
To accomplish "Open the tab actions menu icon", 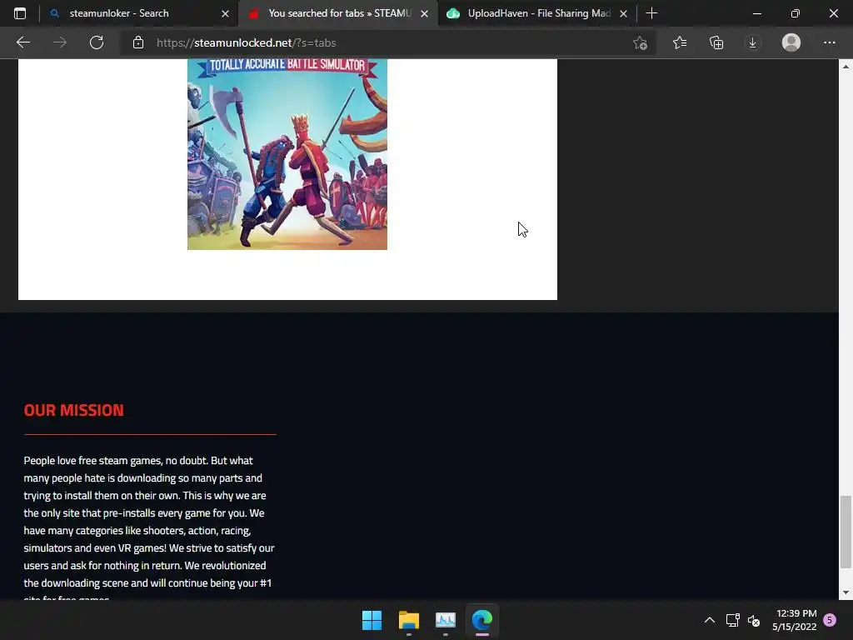I will 20,13.
